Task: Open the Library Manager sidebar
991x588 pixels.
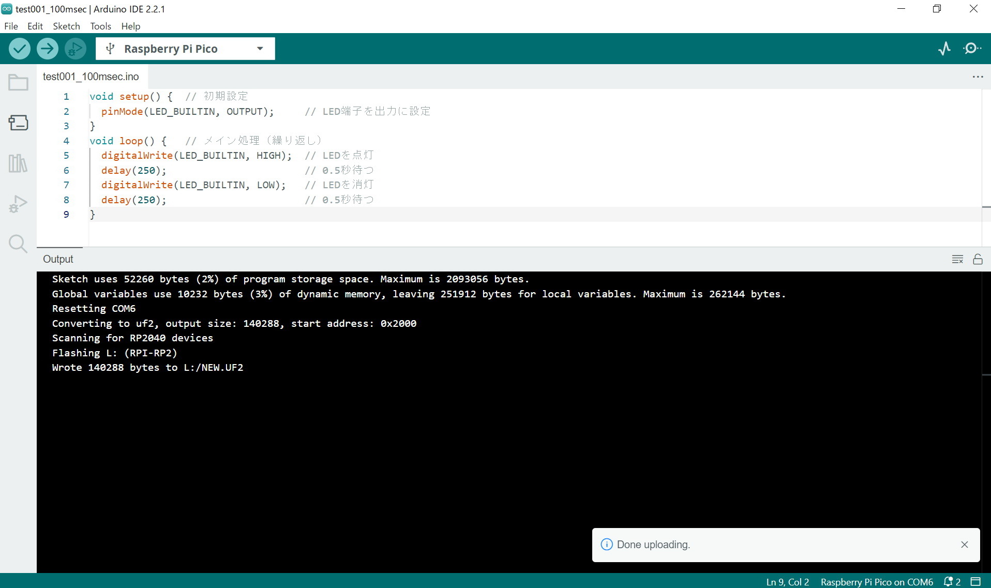Action: (18, 163)
